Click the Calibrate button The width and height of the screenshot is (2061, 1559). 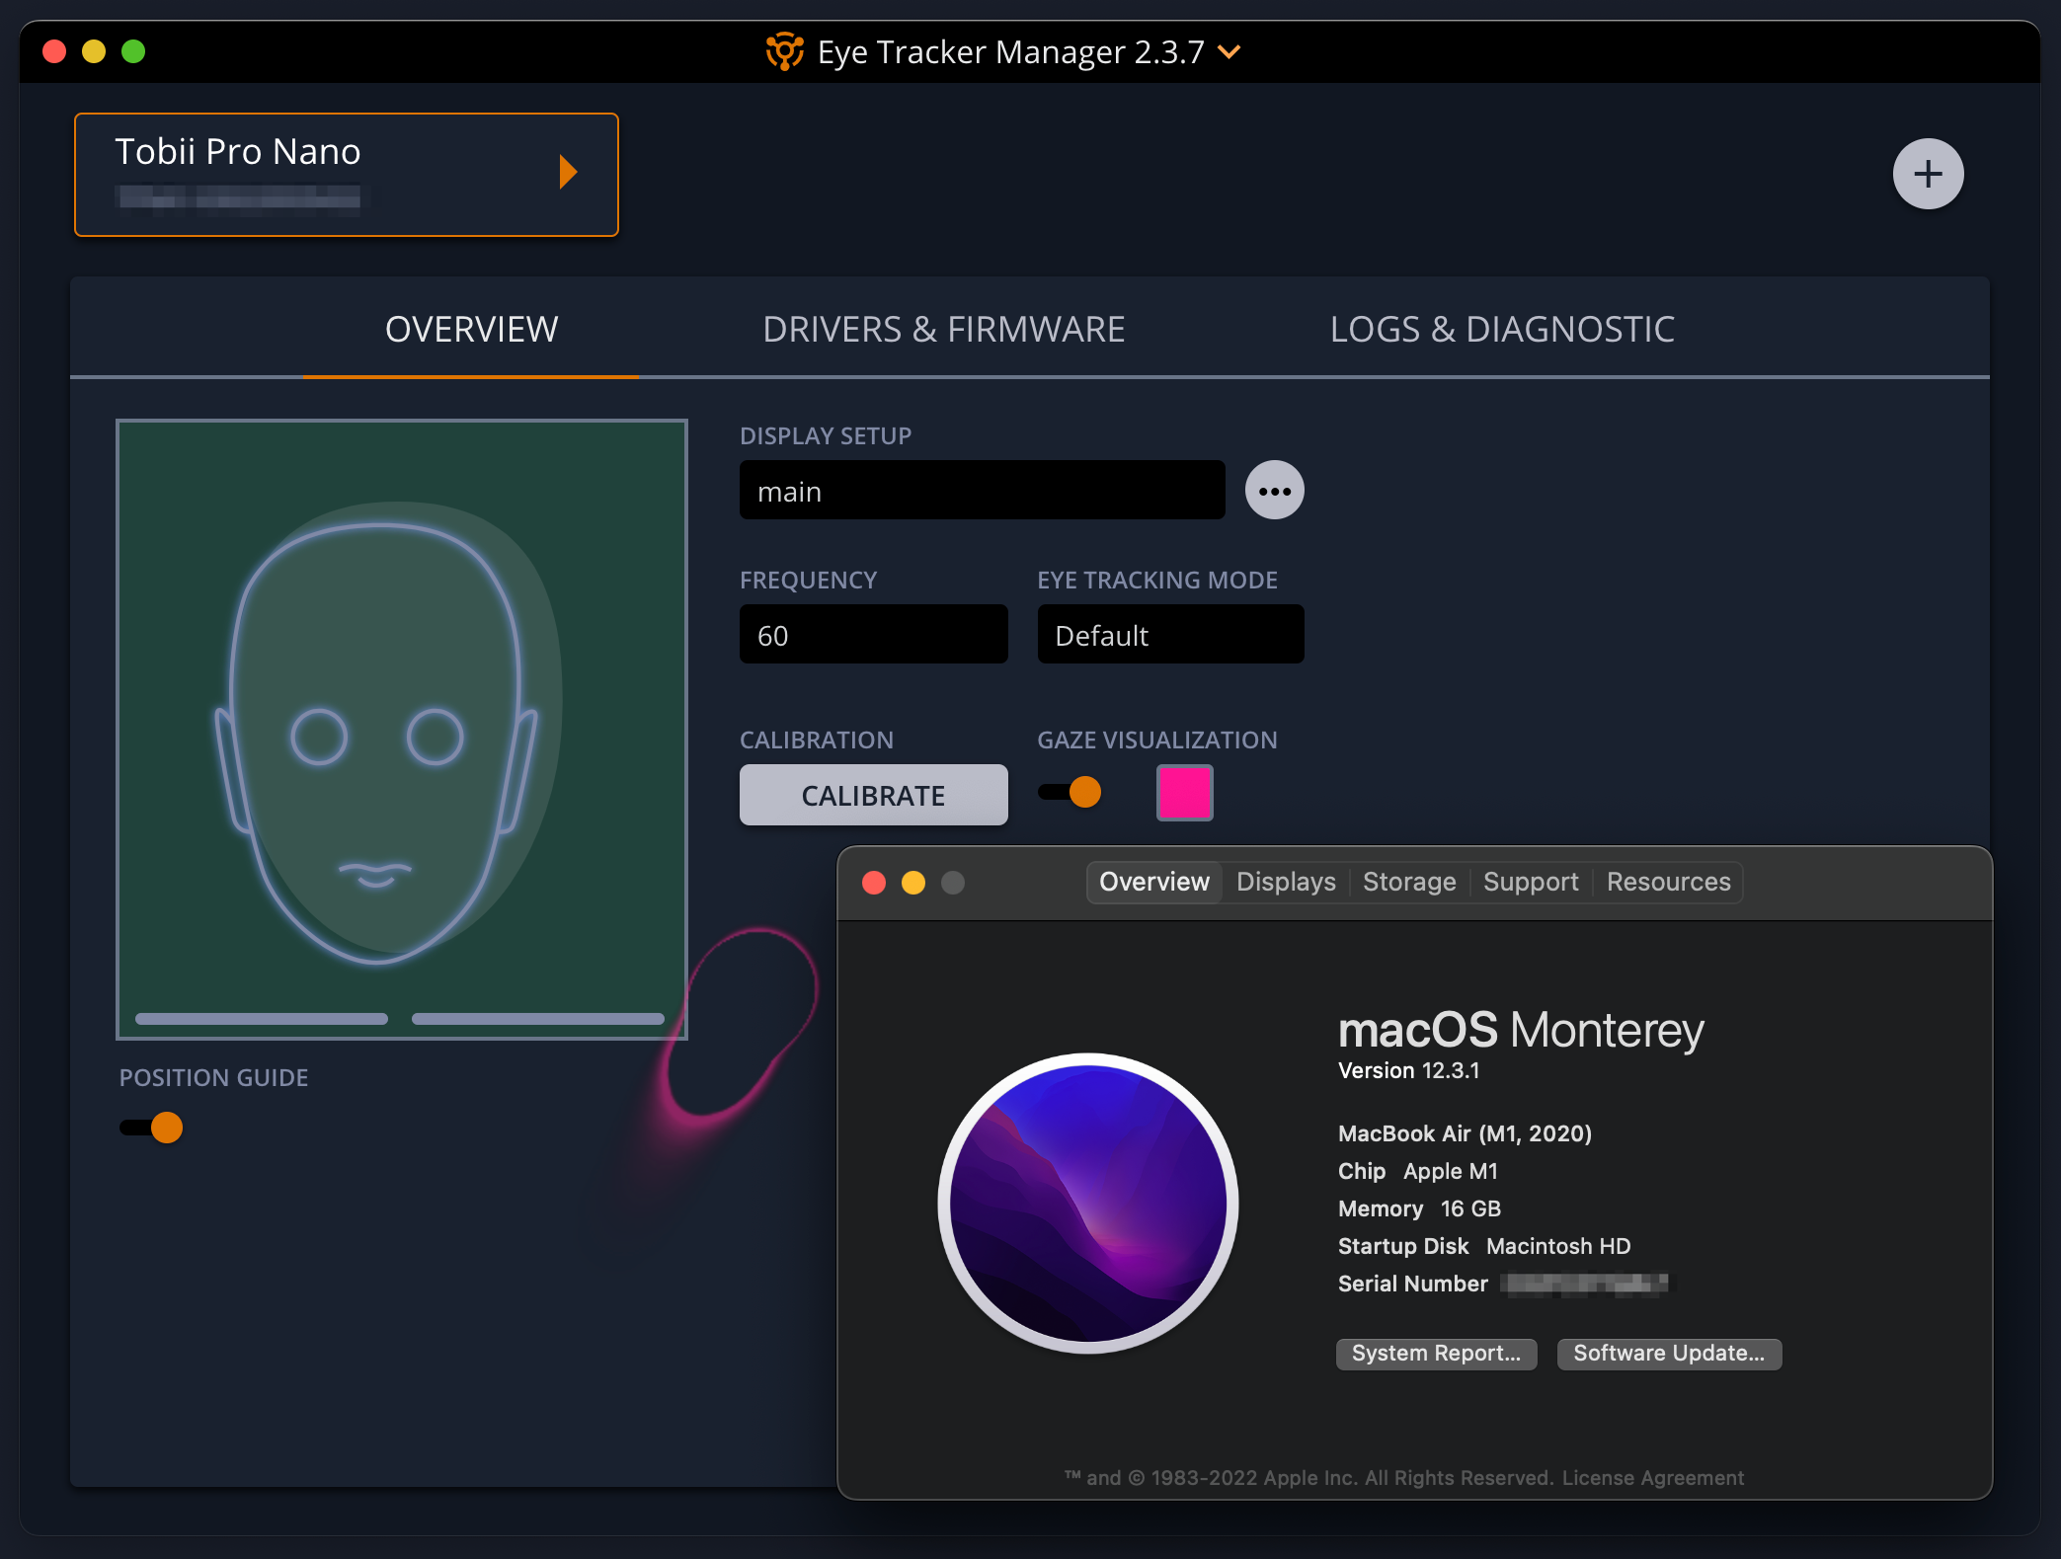pyautogui.click(x=873, y=795)
